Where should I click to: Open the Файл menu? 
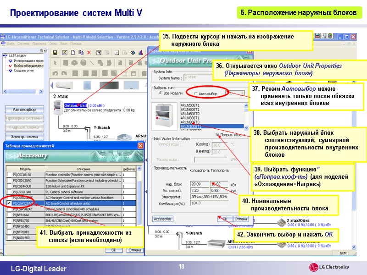tap(11, 44)
